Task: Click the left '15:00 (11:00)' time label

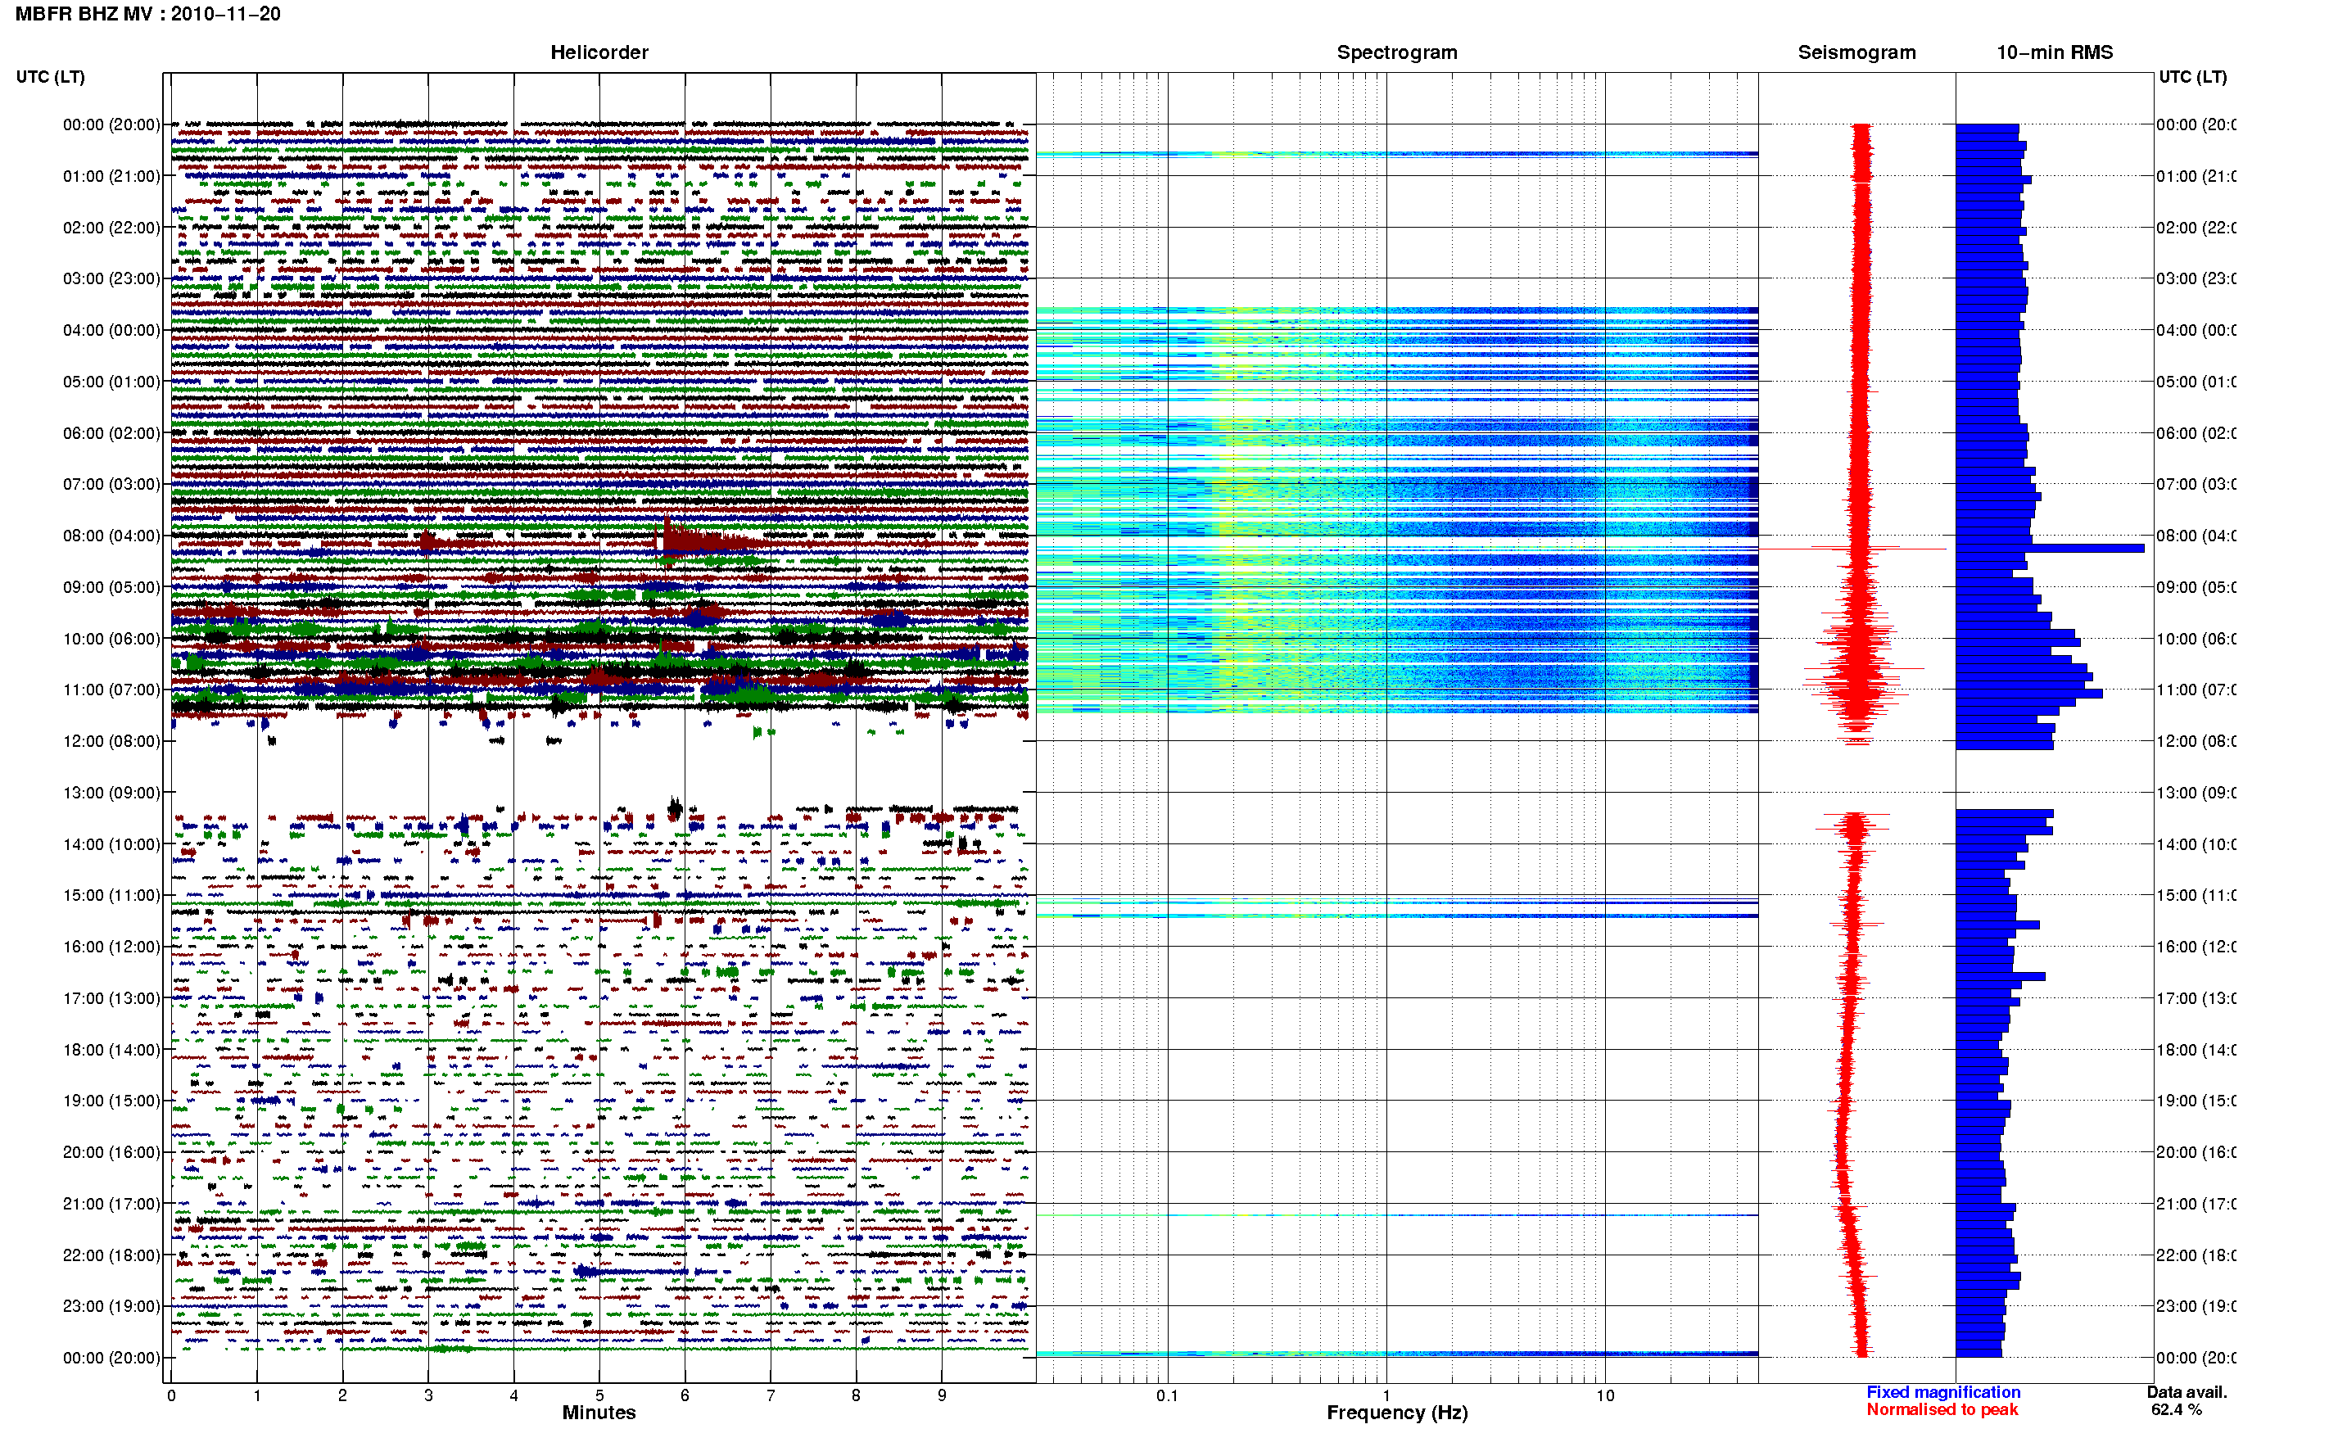Action: click(111, 896)
